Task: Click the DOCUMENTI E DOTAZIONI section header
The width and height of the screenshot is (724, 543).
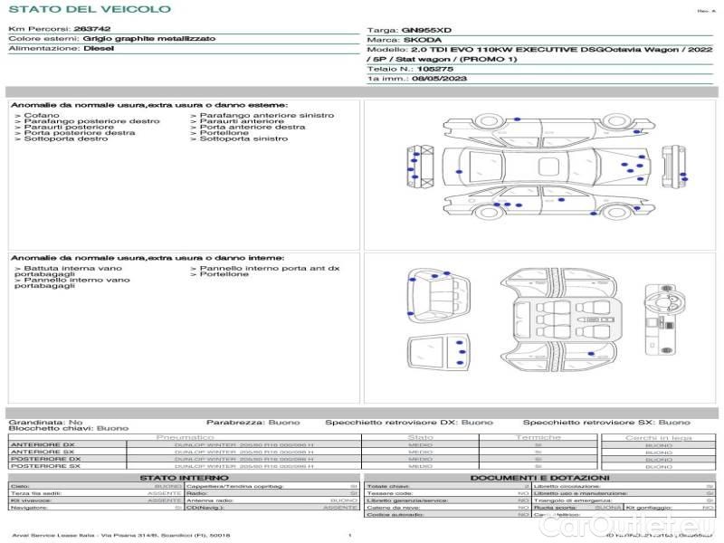Action: pyautogui.click(x=539, y=478)
